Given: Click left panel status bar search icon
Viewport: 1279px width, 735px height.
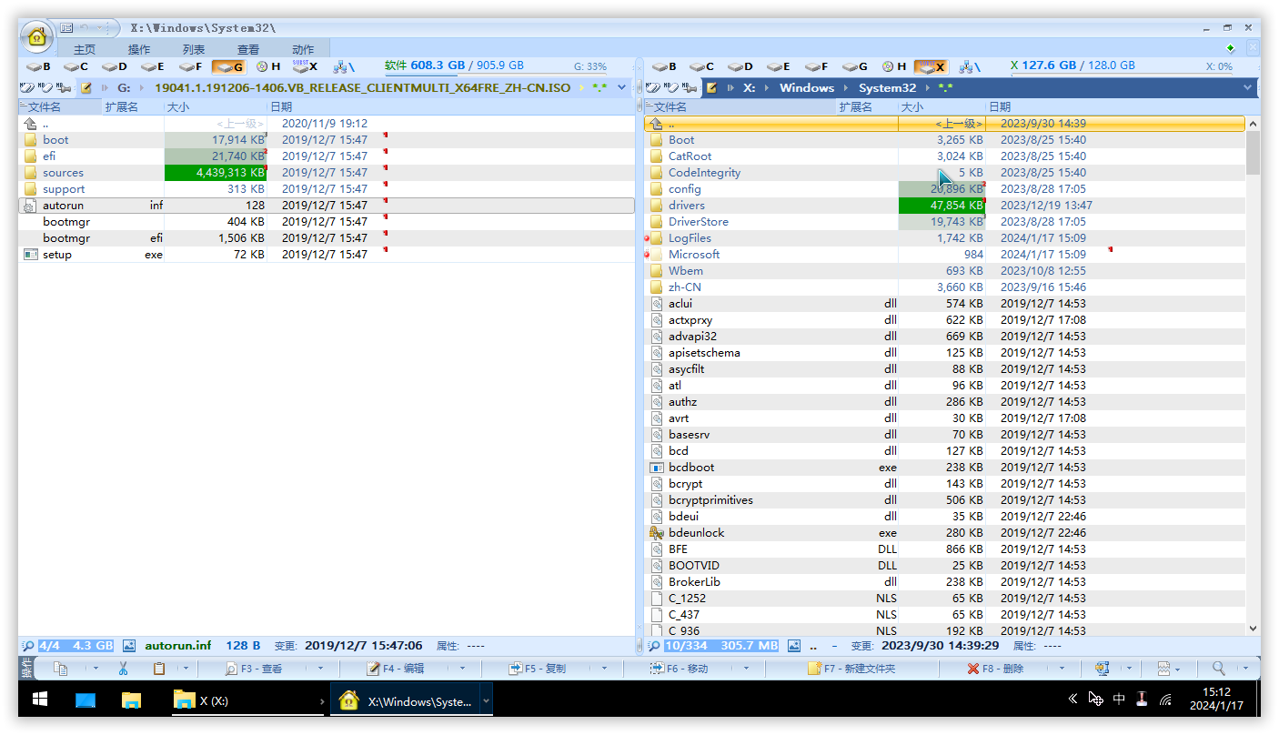Looking at the screenshot, I should 26,646.
